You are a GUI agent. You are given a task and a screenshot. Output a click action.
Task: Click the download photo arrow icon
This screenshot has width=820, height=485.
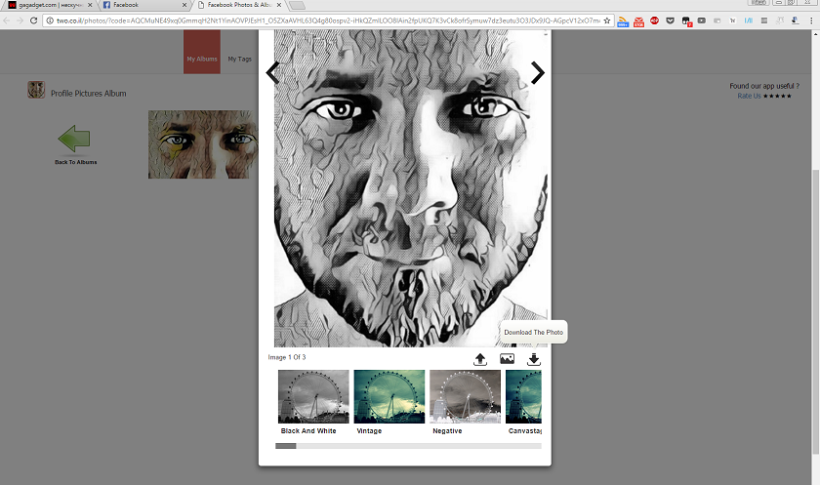point(533,359)
